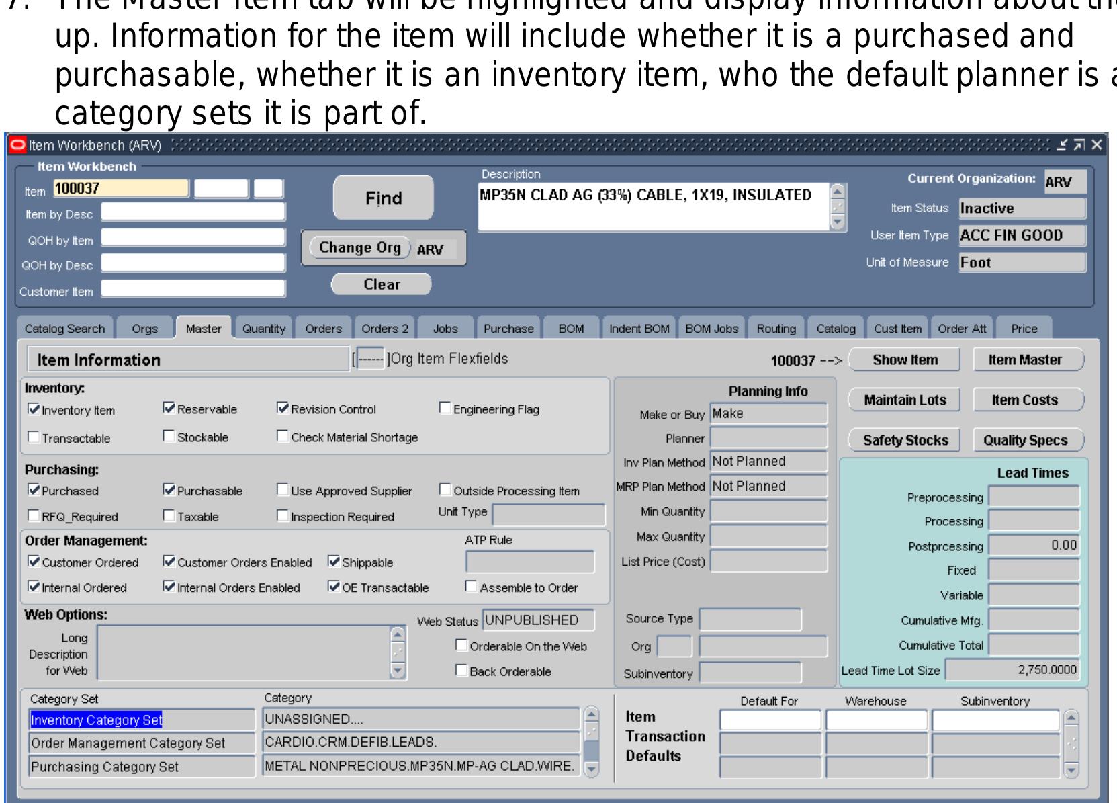The height and width of the screenshot is (803, 1117).
Task: Toggle the Internal Ordered checkbox
Action: (x=34, y=587)
